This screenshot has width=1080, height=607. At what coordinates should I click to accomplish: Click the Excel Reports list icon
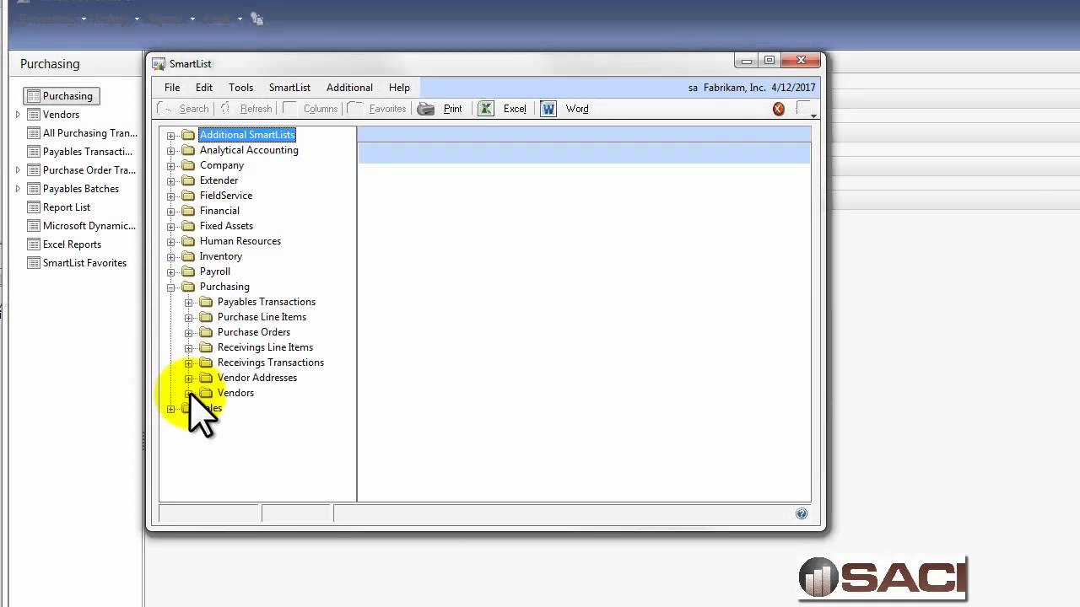click(x=34, y=244)
